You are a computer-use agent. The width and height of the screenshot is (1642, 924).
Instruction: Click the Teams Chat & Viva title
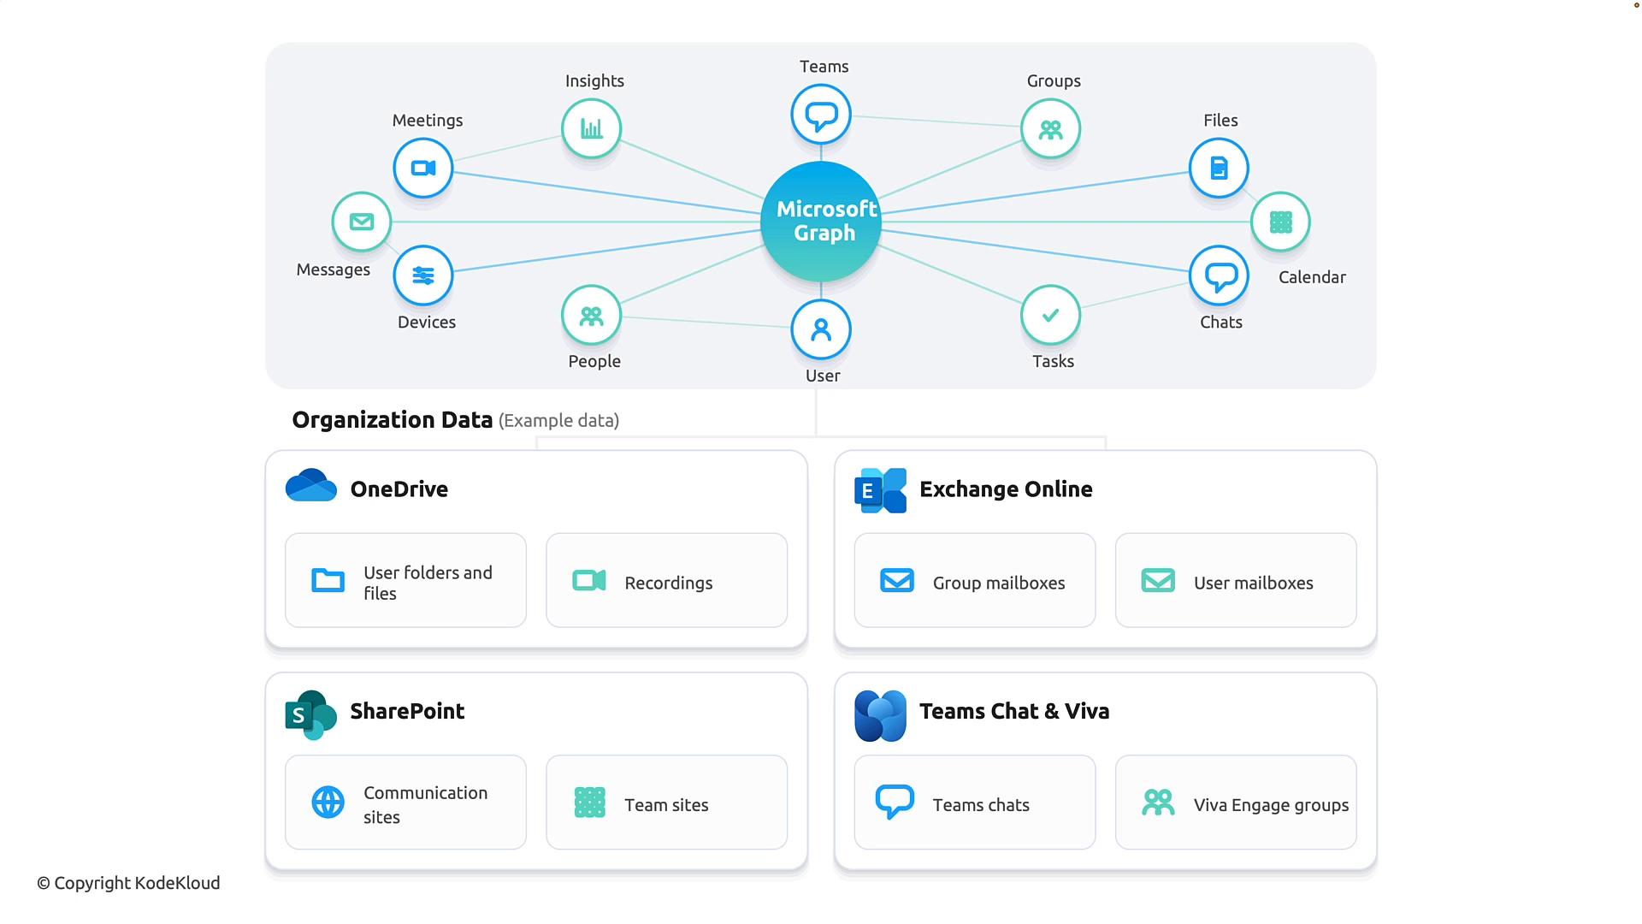(x=1014, y=711)
